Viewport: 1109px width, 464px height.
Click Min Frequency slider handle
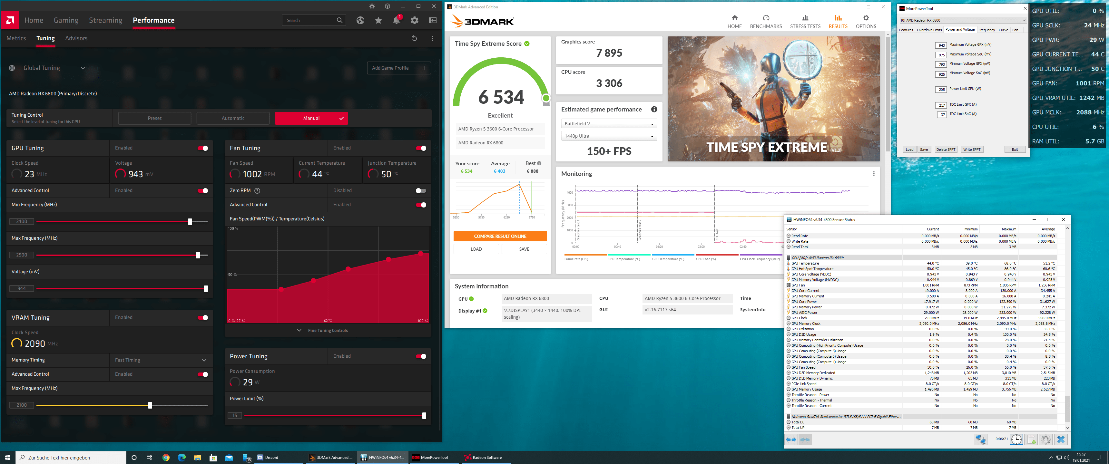tap(190, 222)
